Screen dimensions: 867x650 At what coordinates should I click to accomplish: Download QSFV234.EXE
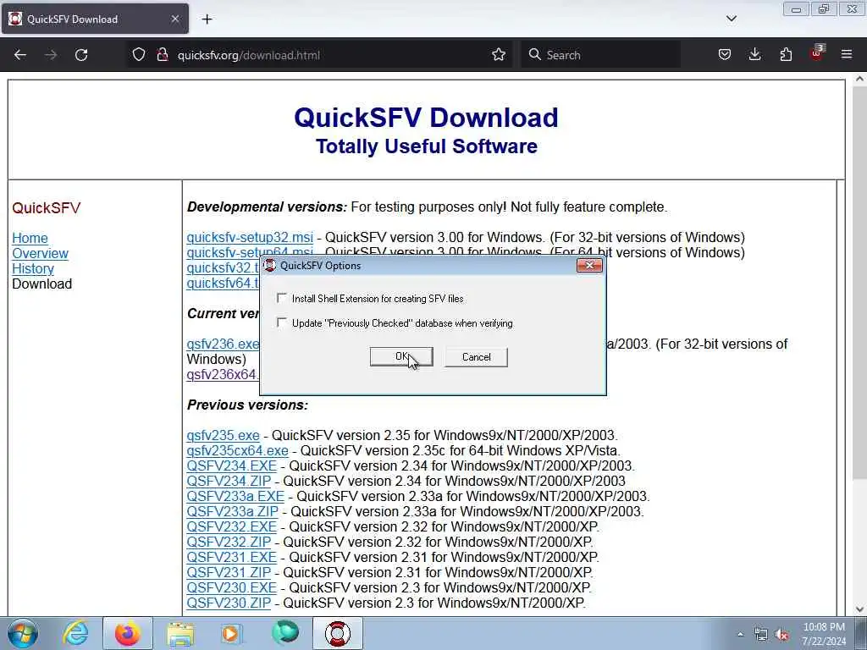click(231, 466)
